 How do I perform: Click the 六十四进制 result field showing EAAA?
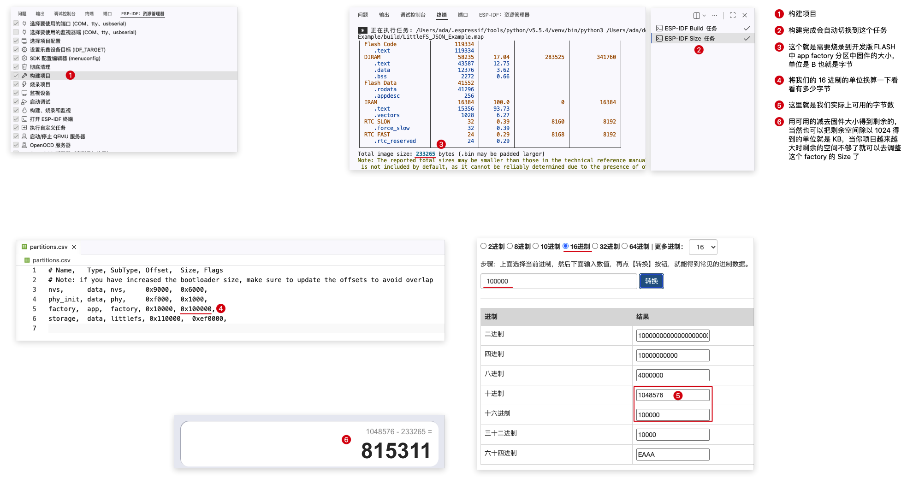coord(673,454)
